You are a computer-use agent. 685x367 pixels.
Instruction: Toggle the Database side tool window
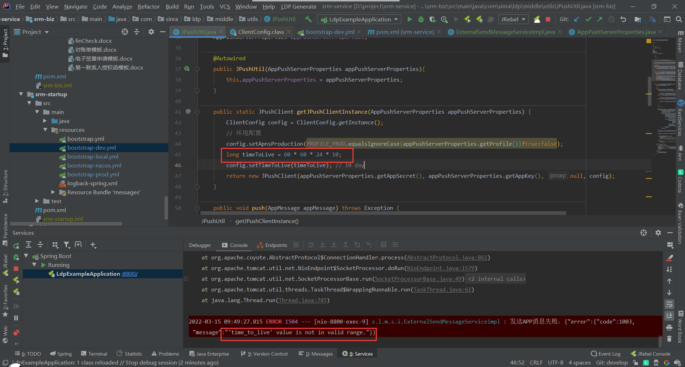click(680, 76)
